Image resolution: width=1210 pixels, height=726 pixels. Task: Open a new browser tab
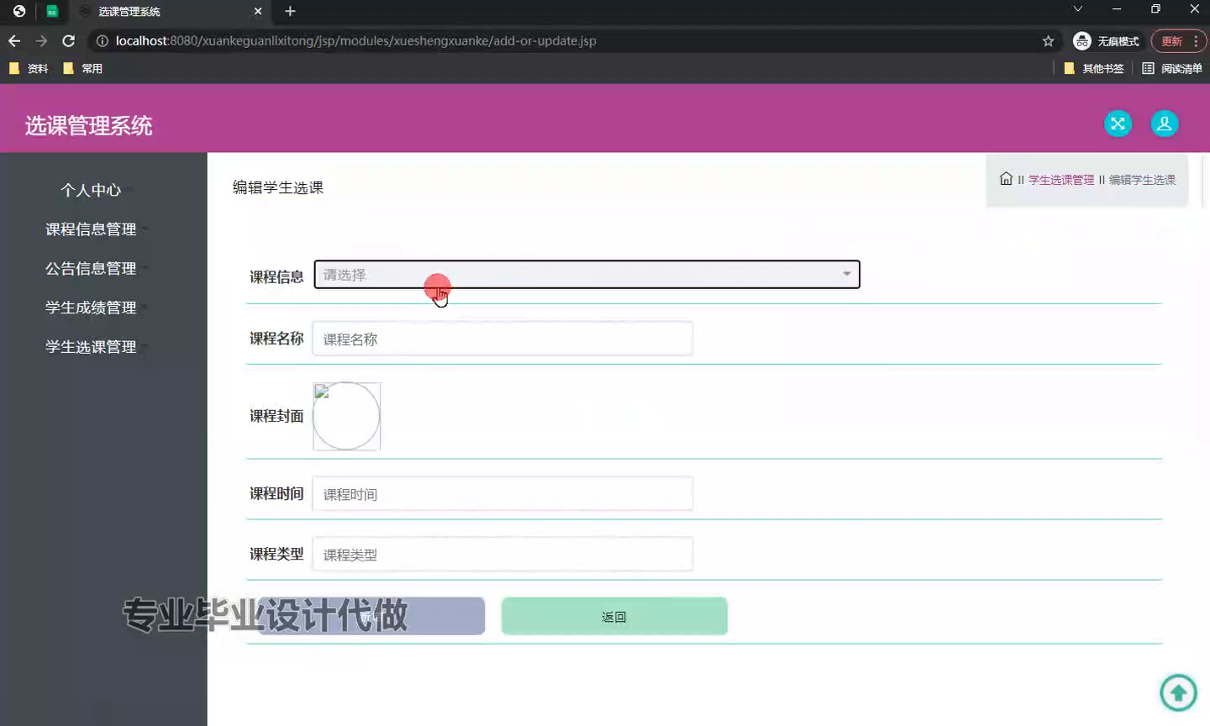[x=290, y=11]
